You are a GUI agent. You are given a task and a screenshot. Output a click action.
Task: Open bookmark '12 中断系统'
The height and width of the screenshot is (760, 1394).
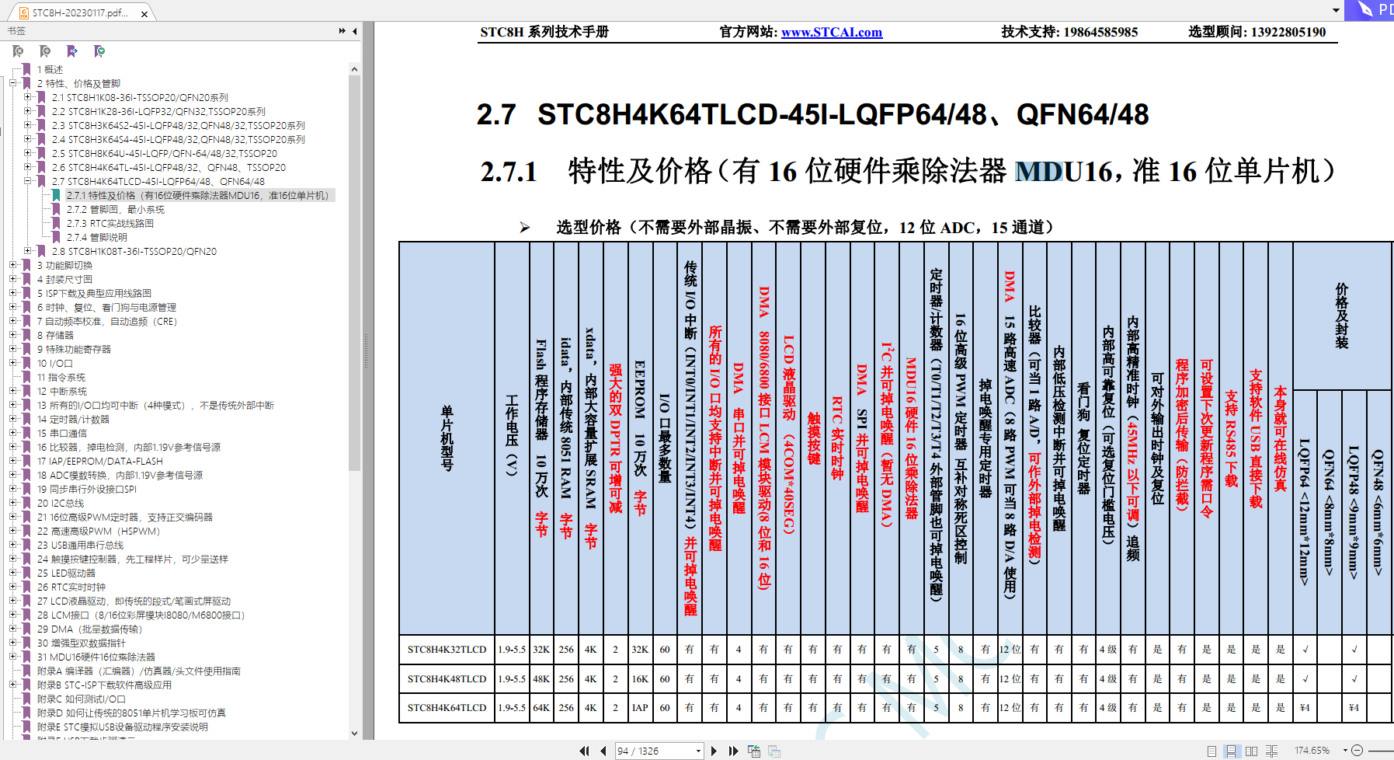tap(62, 391)
